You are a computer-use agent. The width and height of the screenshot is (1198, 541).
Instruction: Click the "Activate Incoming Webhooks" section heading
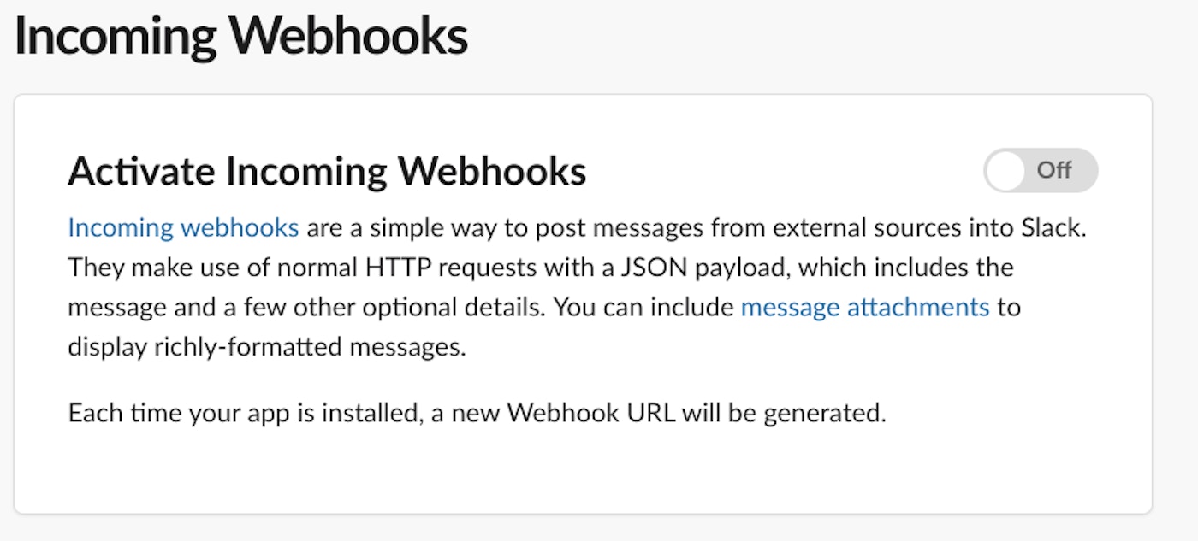click(327, 171)
